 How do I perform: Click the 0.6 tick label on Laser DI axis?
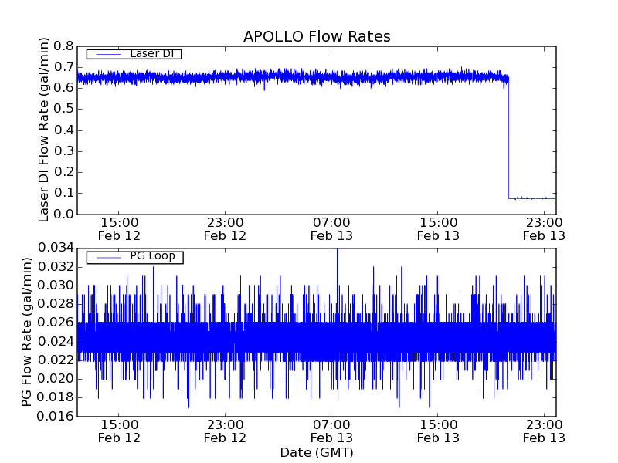click(64, 88)
